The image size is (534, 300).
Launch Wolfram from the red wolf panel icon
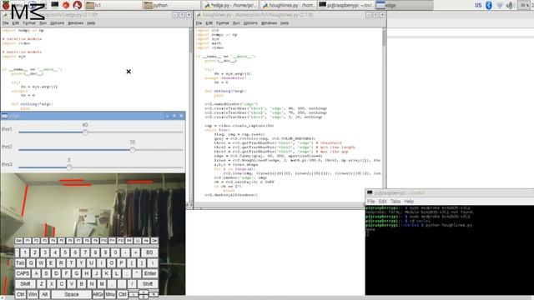point(78,5)
